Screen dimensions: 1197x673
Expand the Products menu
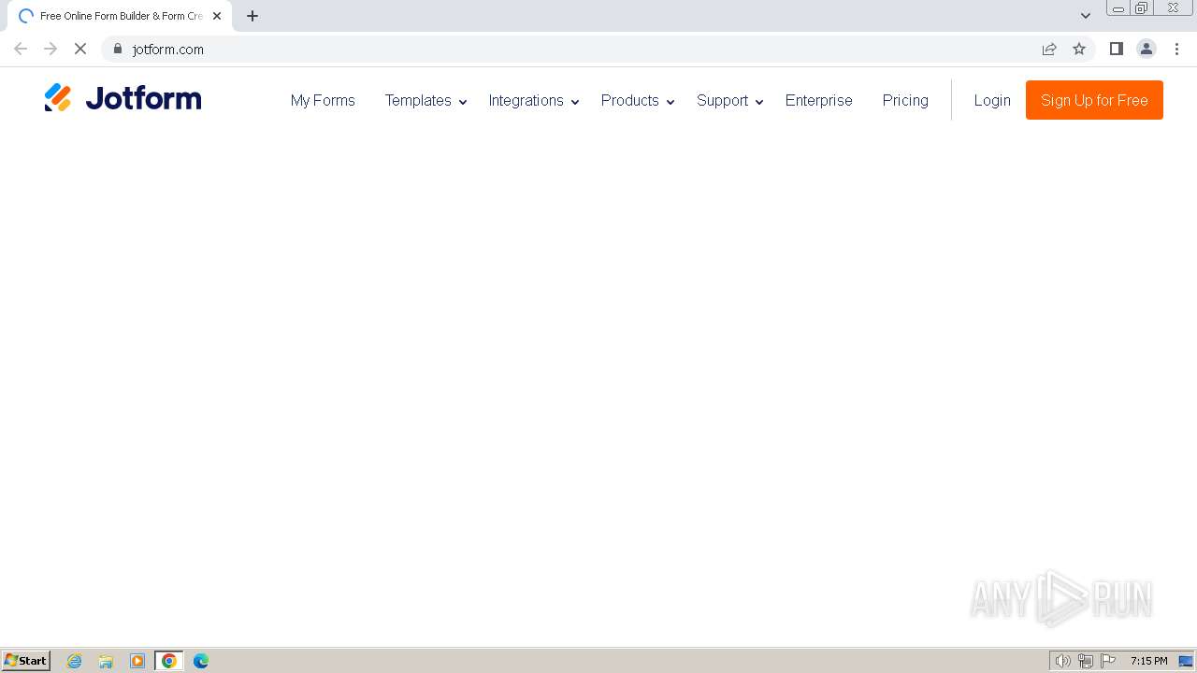pos(638,100)
